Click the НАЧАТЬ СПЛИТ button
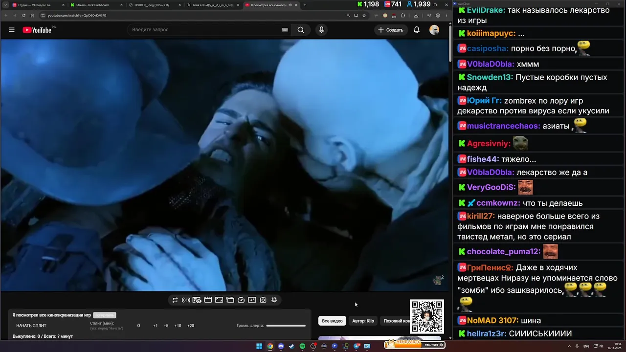 31,326
